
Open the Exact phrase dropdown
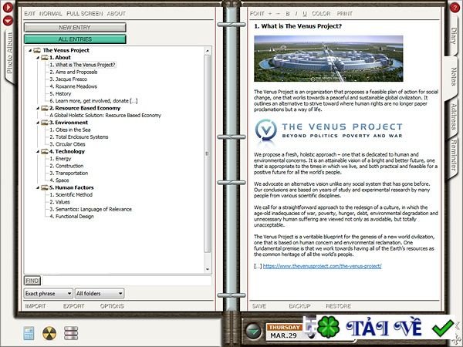[48, 293]
